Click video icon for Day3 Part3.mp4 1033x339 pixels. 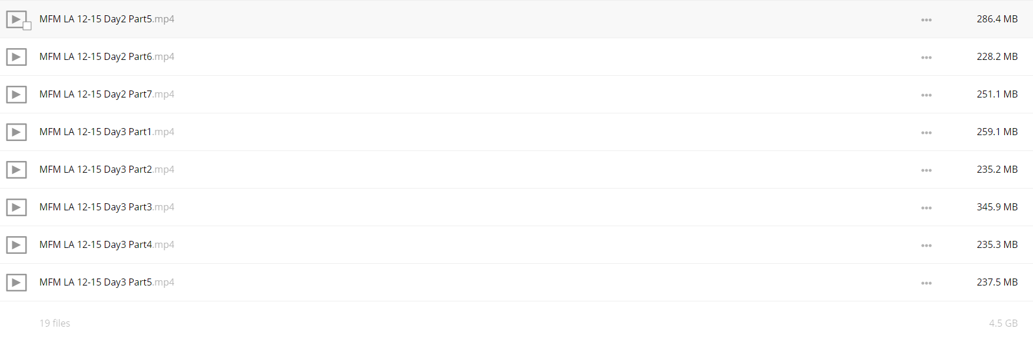click(16, 207)
